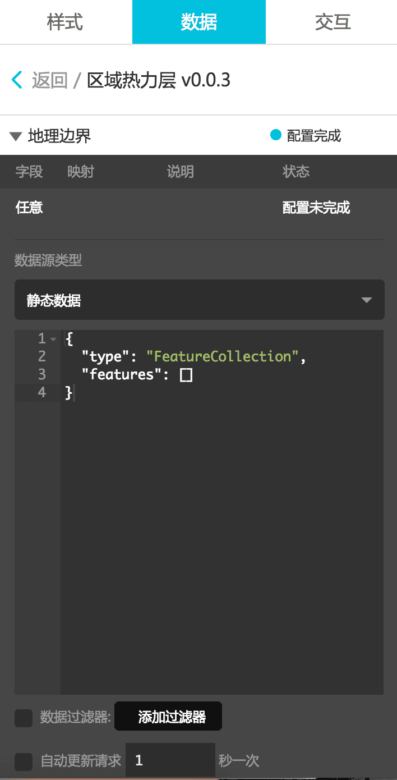This screenshot has height=780, width=397.
Task: Select the 任意 field row
Action: (x=29, y=208)
